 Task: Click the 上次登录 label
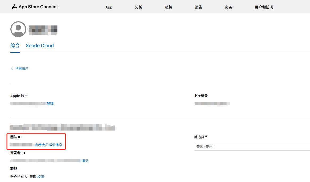(201, 96)
